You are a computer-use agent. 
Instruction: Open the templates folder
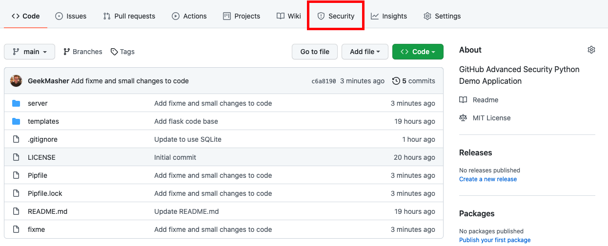point(43,121)
